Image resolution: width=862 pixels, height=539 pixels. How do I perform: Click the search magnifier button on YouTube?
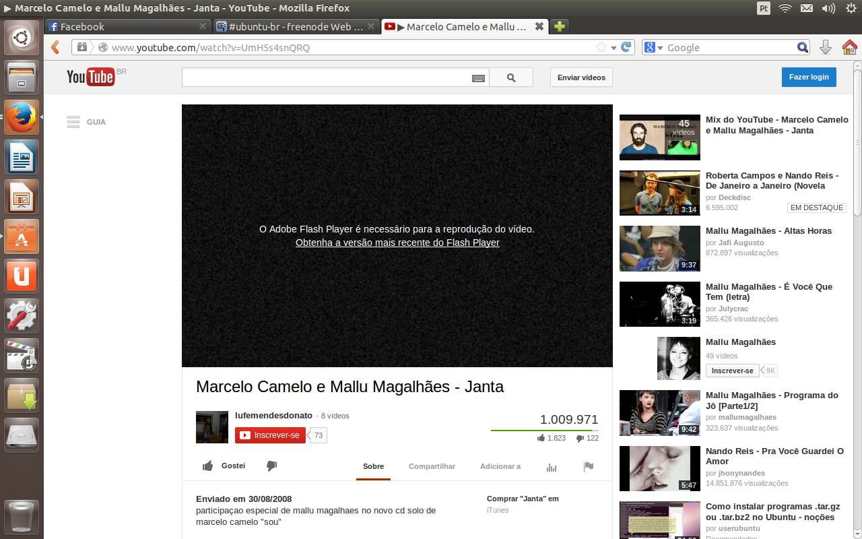511,77
